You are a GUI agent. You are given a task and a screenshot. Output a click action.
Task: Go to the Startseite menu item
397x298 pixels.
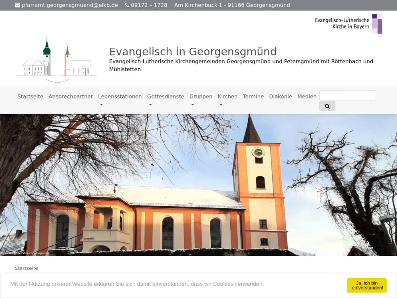30,97
